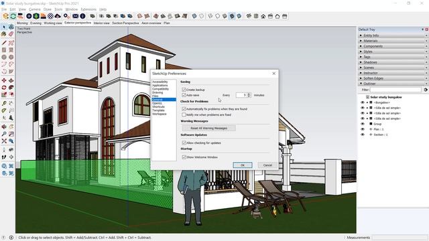Screen dimensions: 429x241
Task: Select the Freehand drawing tool
Action: tap(11, 43)
